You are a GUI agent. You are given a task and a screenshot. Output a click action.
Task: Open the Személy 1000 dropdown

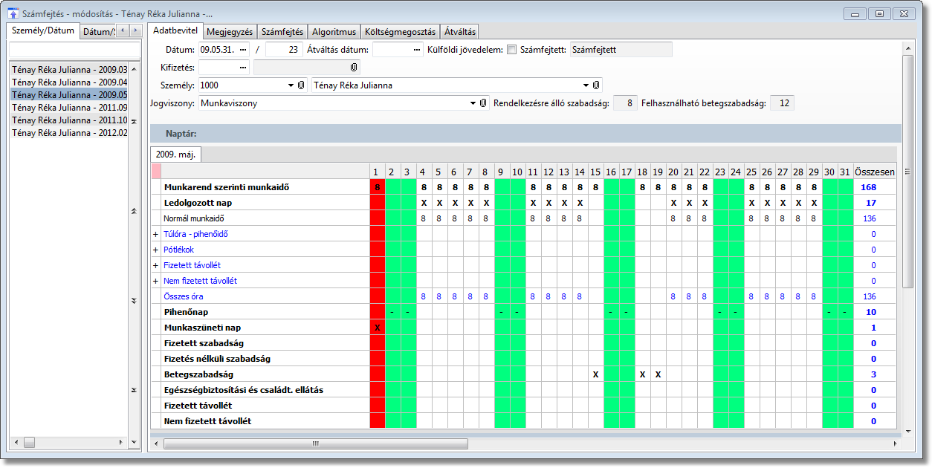coord(291,85)
